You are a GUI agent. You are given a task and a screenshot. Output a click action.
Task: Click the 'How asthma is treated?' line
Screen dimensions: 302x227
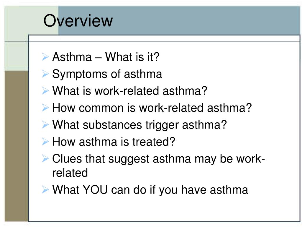tap(114, 142)
